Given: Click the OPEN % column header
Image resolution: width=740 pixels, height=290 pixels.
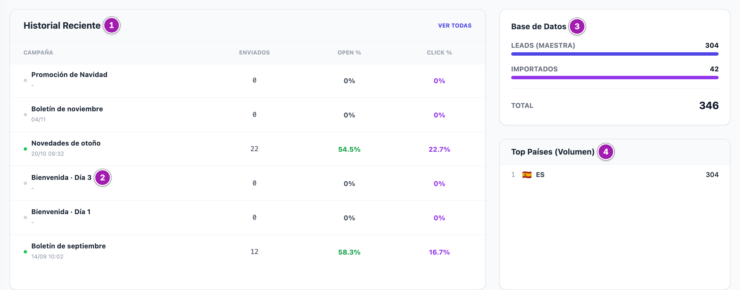Looking at the screenshot, I should click(349, 53).
